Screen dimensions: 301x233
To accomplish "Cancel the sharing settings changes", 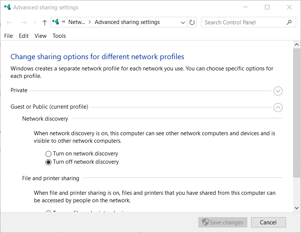I will (268, 222).
